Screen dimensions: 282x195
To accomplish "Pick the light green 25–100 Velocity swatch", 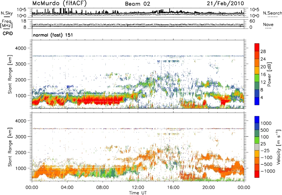I will (x=257, y=140).
